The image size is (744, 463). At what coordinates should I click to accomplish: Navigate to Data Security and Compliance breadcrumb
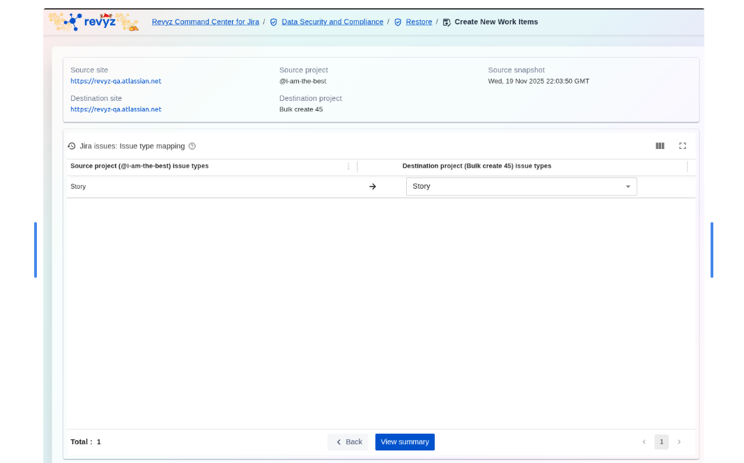[332, 22]
